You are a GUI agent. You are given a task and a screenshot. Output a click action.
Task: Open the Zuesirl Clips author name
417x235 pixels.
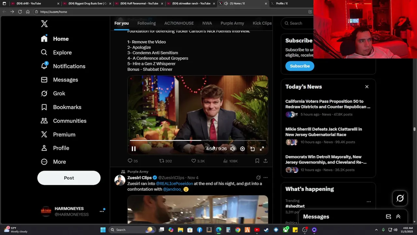point(139,178)
